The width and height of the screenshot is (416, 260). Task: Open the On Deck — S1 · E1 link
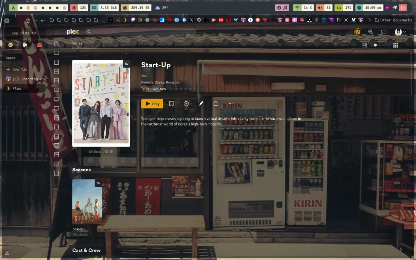click(101, 152)
